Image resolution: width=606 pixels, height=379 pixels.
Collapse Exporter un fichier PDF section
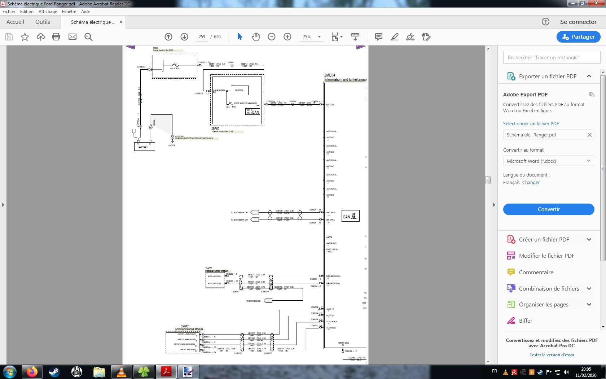tap(589, 76)
